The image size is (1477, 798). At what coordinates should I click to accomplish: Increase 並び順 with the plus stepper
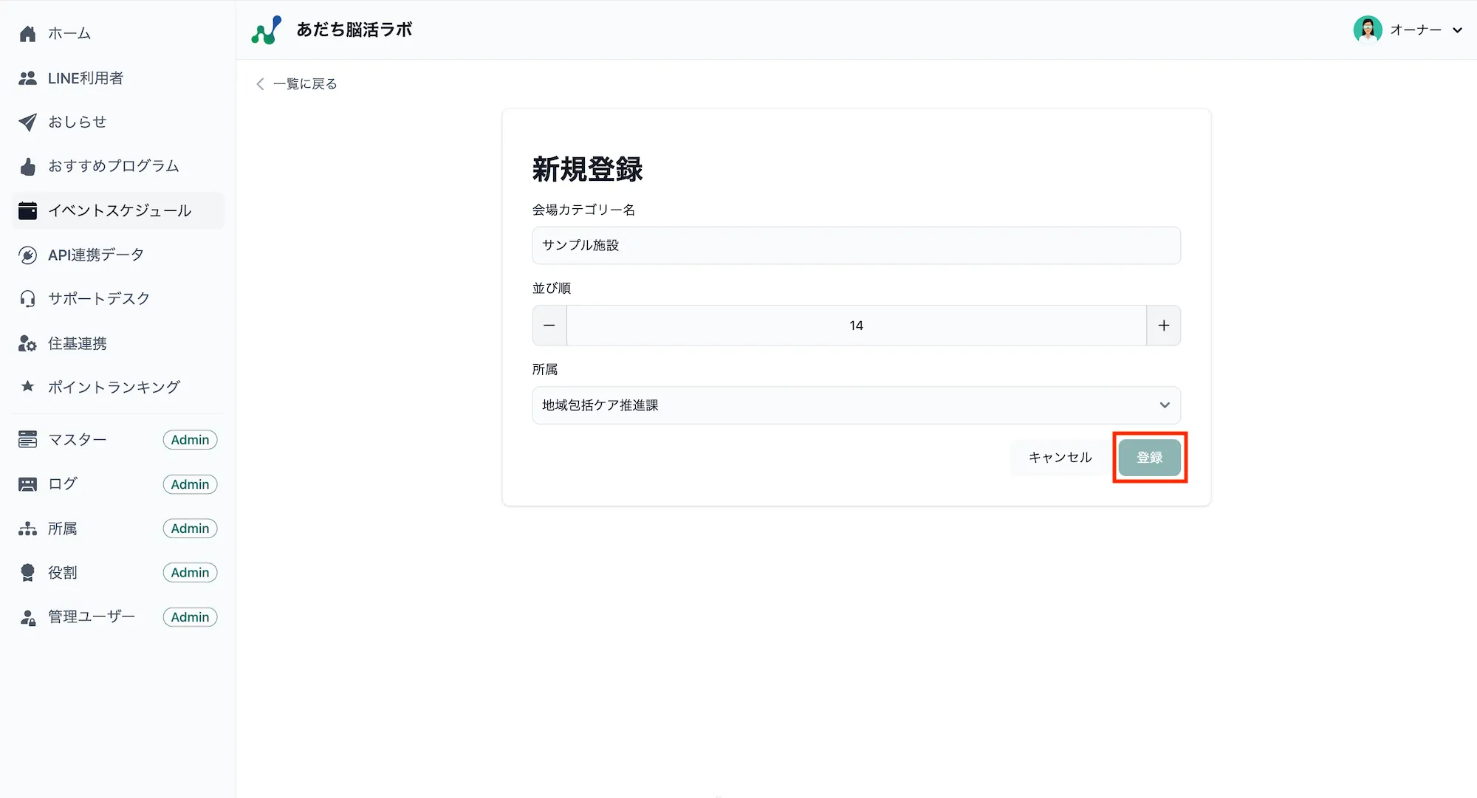coord(1163,325)
